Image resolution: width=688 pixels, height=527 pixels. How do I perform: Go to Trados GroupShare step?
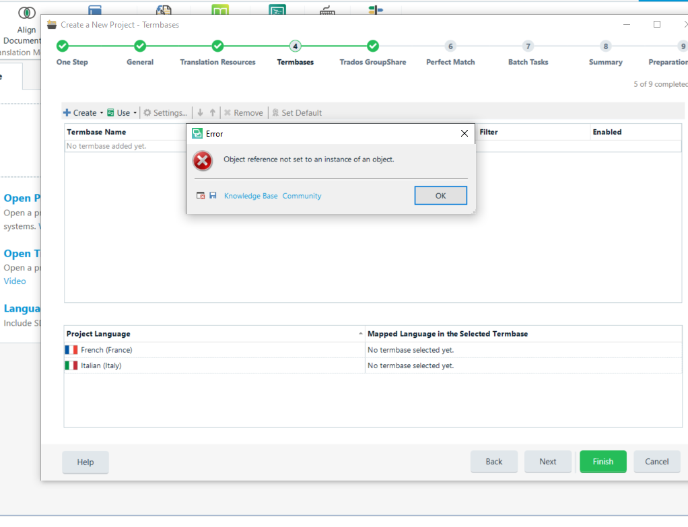(x=373, y=46)
